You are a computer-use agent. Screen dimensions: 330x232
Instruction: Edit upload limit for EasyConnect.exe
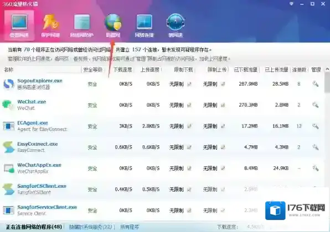tap(223, 147)
